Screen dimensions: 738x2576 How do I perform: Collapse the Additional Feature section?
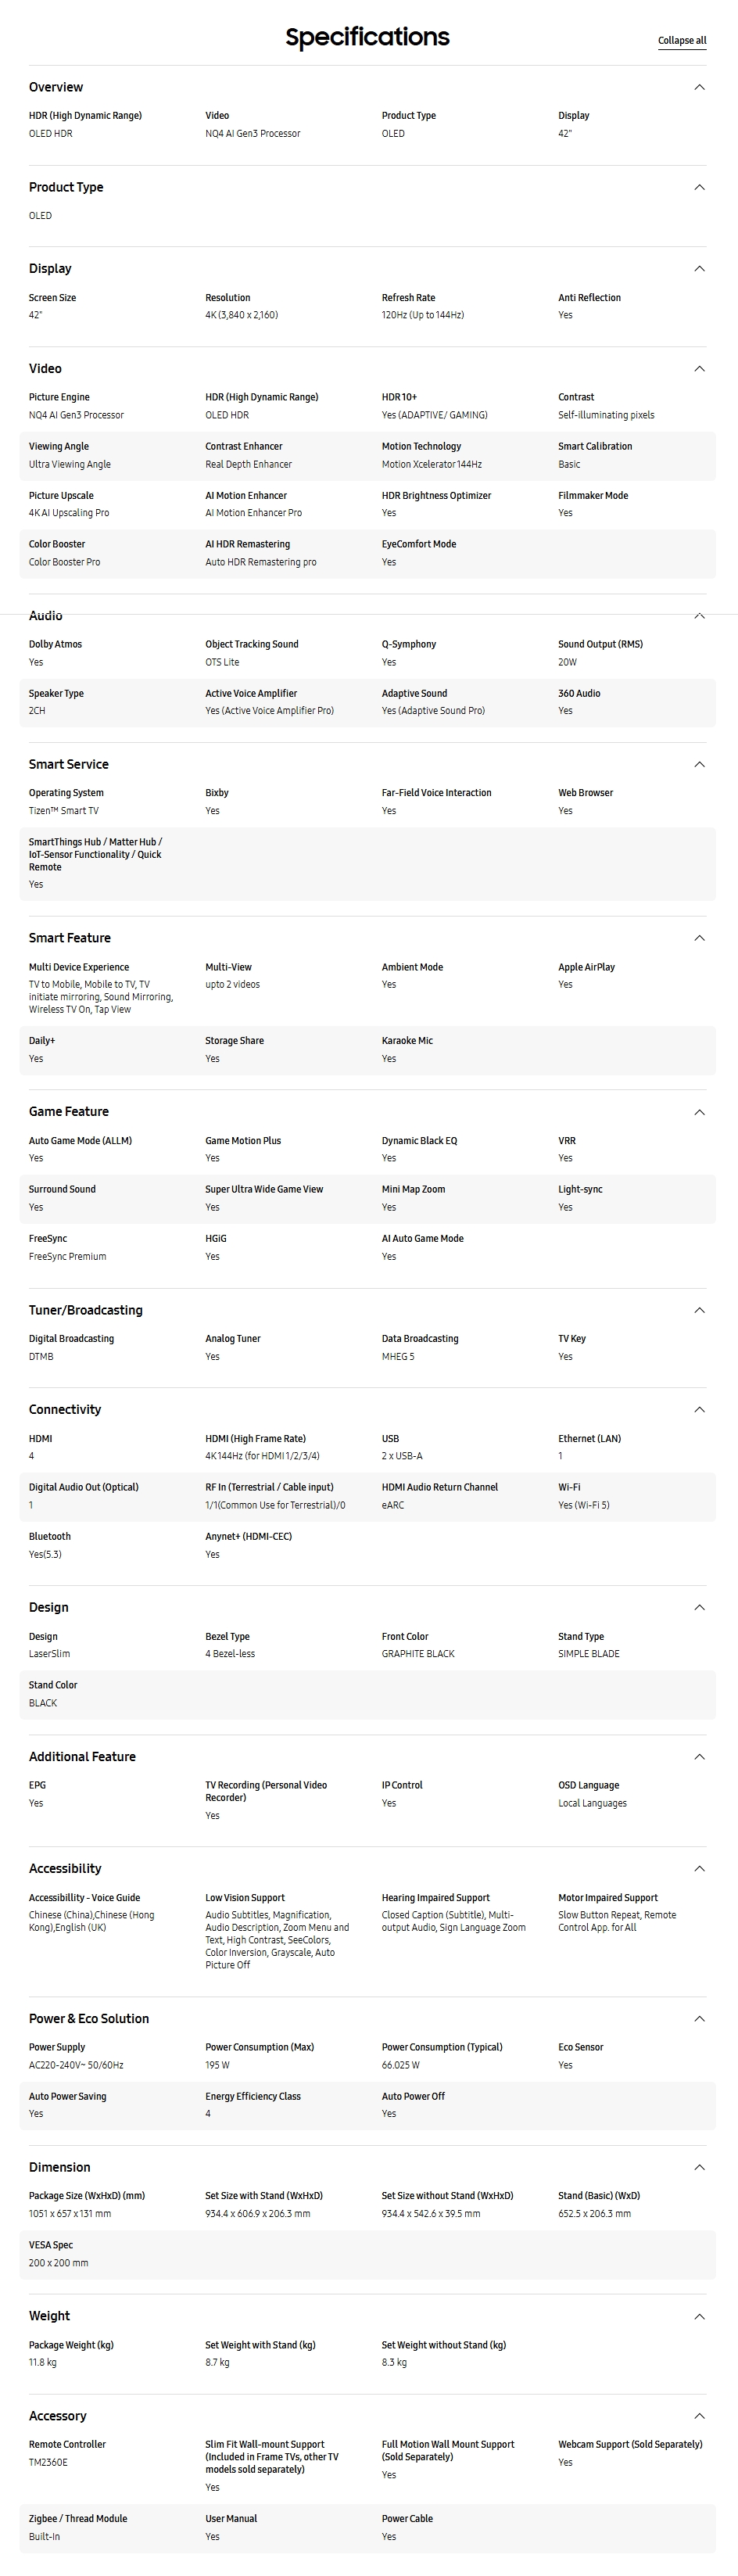click(699, 1756)
